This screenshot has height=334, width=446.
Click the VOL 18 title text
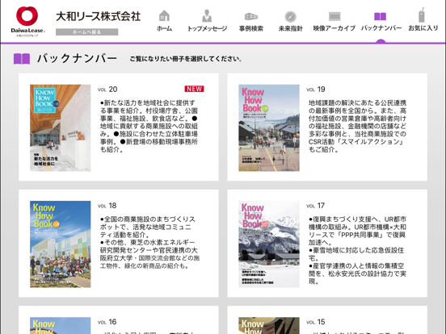(107, 206)
